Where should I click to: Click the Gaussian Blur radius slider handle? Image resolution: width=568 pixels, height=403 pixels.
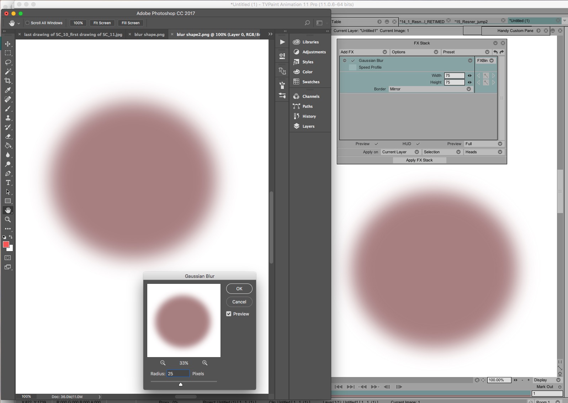[x=181, y=384]
